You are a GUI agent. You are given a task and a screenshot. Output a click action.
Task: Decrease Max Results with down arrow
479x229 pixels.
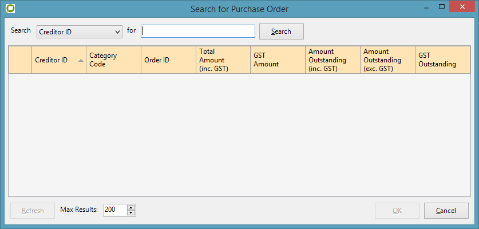(x=131, y=214)
